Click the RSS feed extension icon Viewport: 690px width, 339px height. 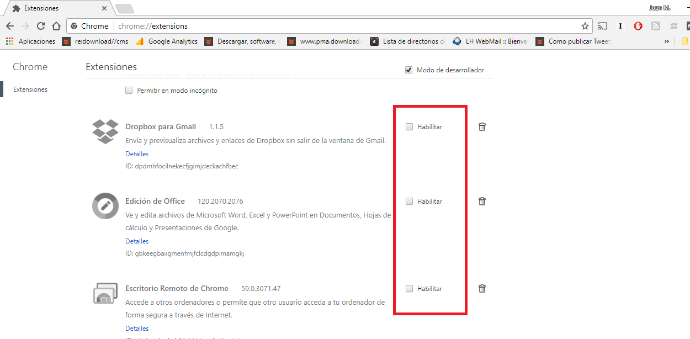pos(656,26)
